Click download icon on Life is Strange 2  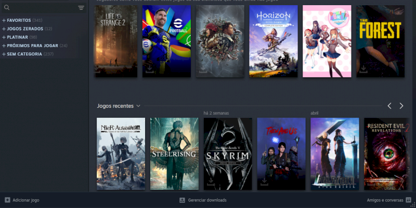(x=97, y=70)
